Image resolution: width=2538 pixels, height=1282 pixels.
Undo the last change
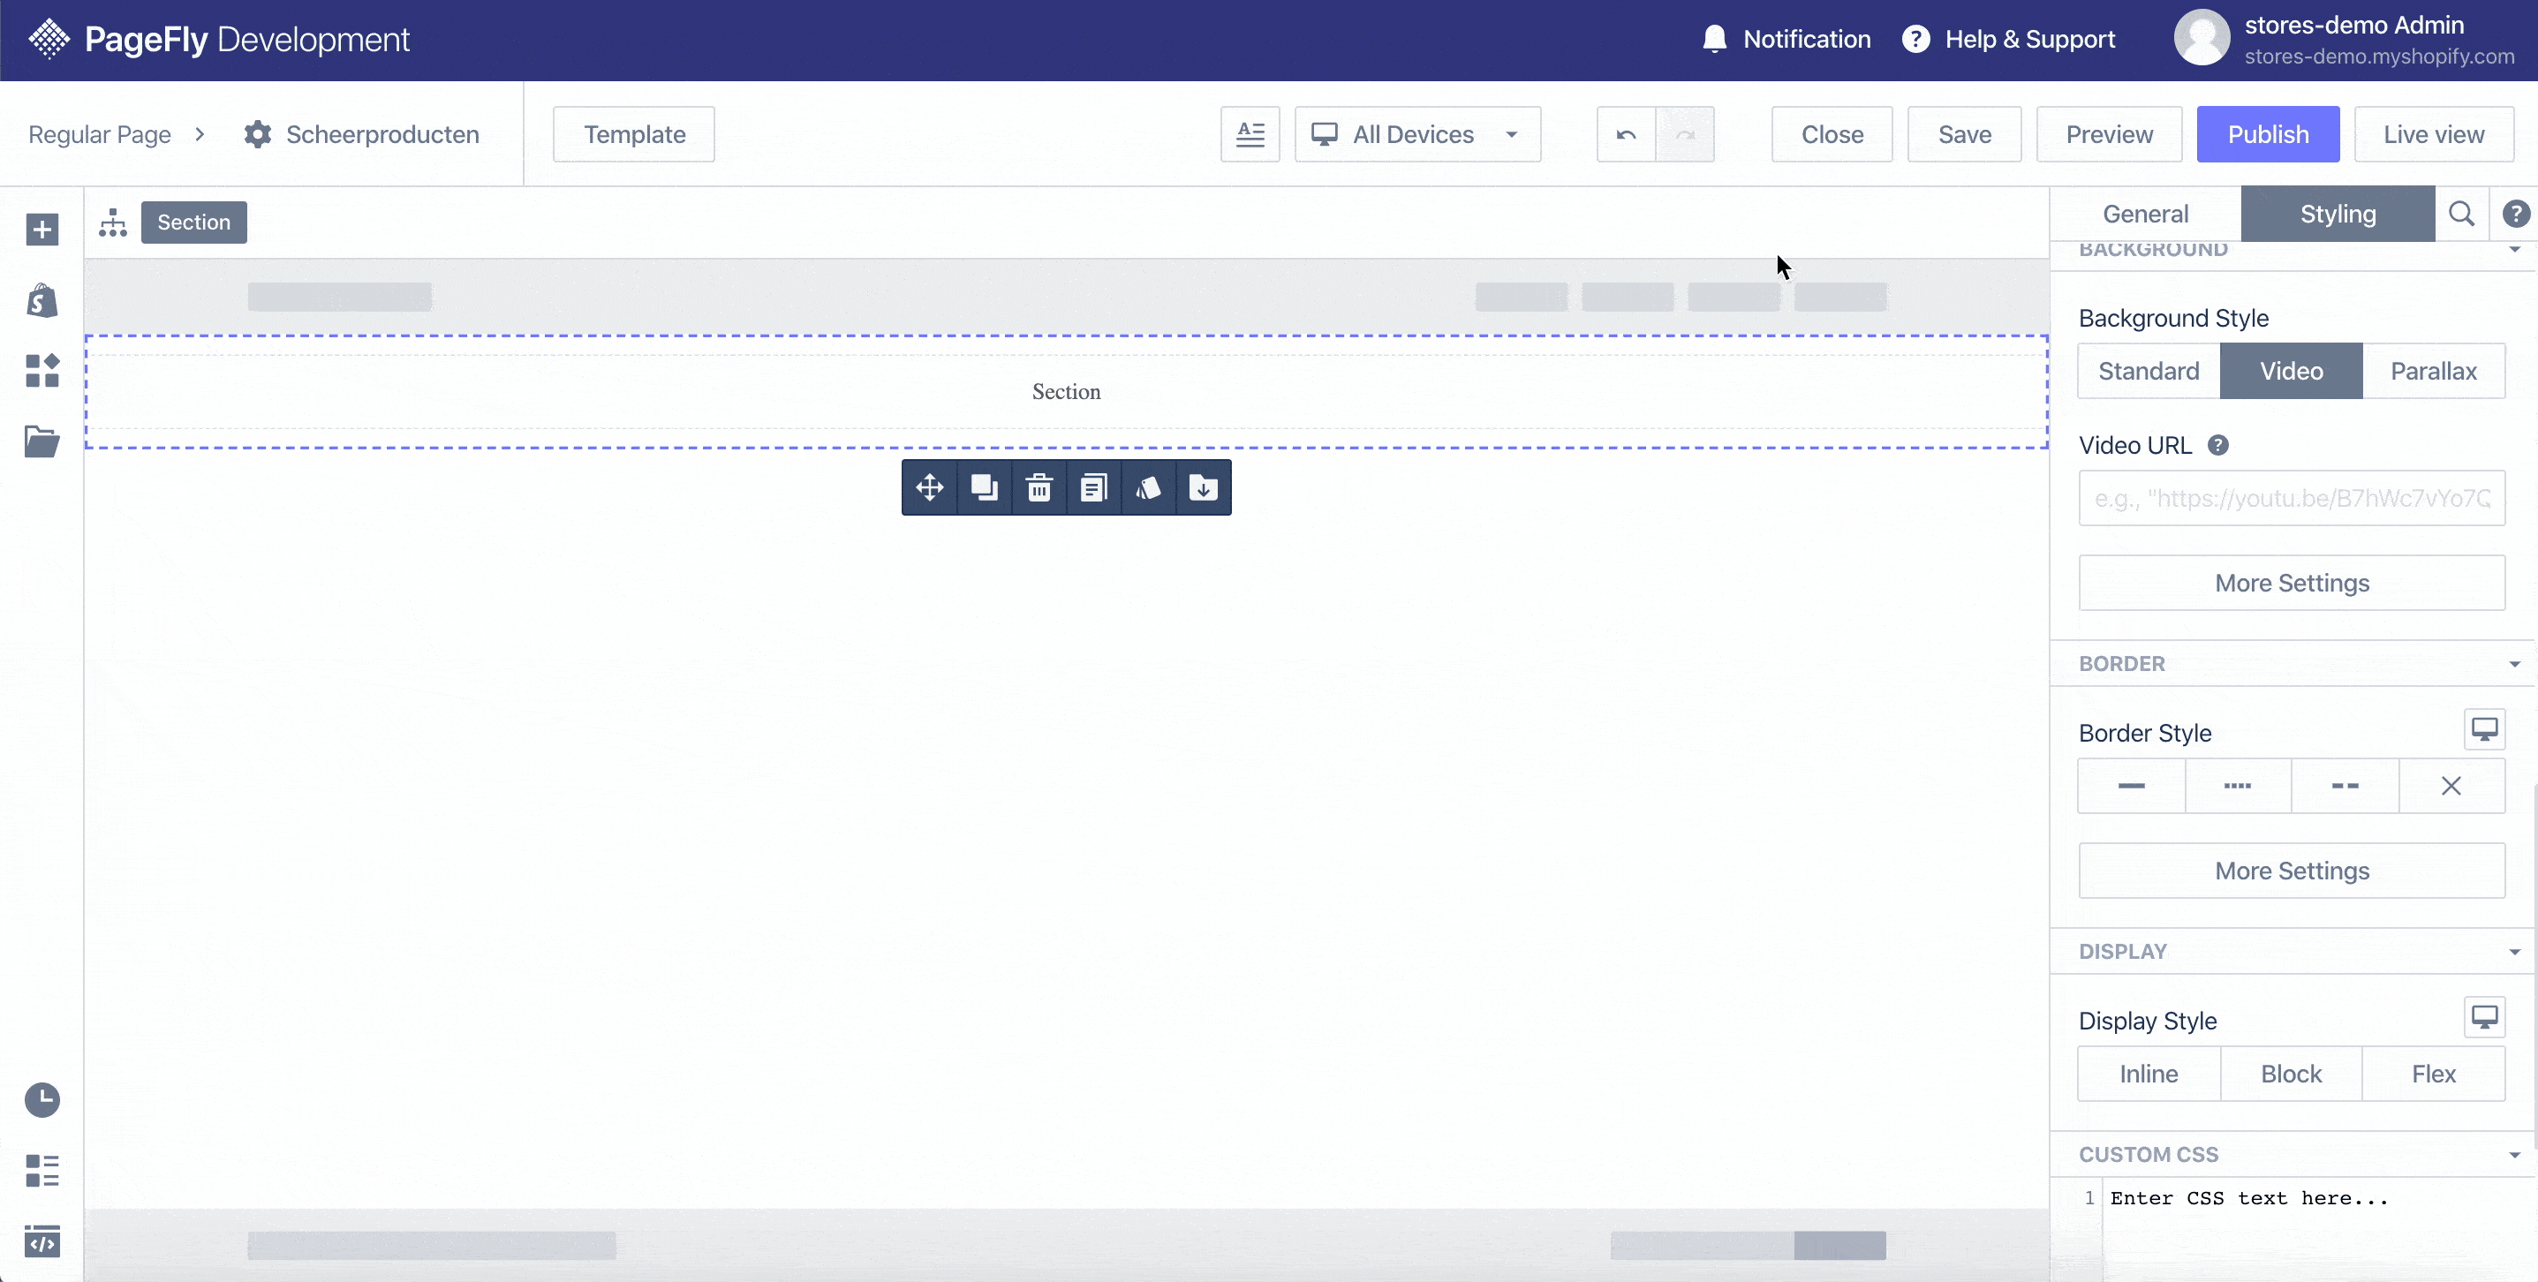[1626, 134]
